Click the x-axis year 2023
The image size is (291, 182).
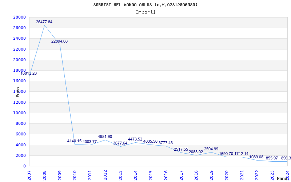(x=272, y=175)
